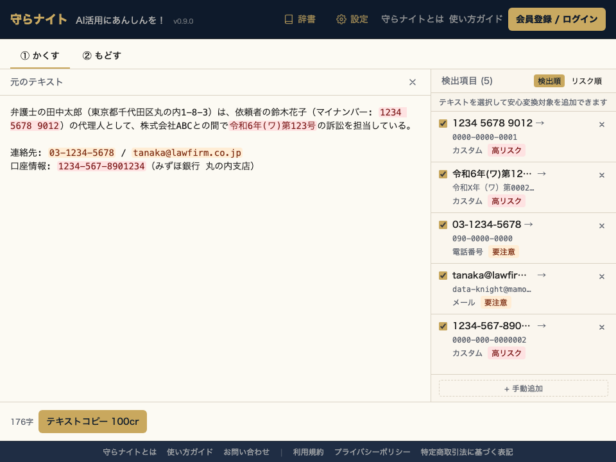Click the 元のテキスト heading
This screenshot has height=462, width=616.
tap(37, 82)
